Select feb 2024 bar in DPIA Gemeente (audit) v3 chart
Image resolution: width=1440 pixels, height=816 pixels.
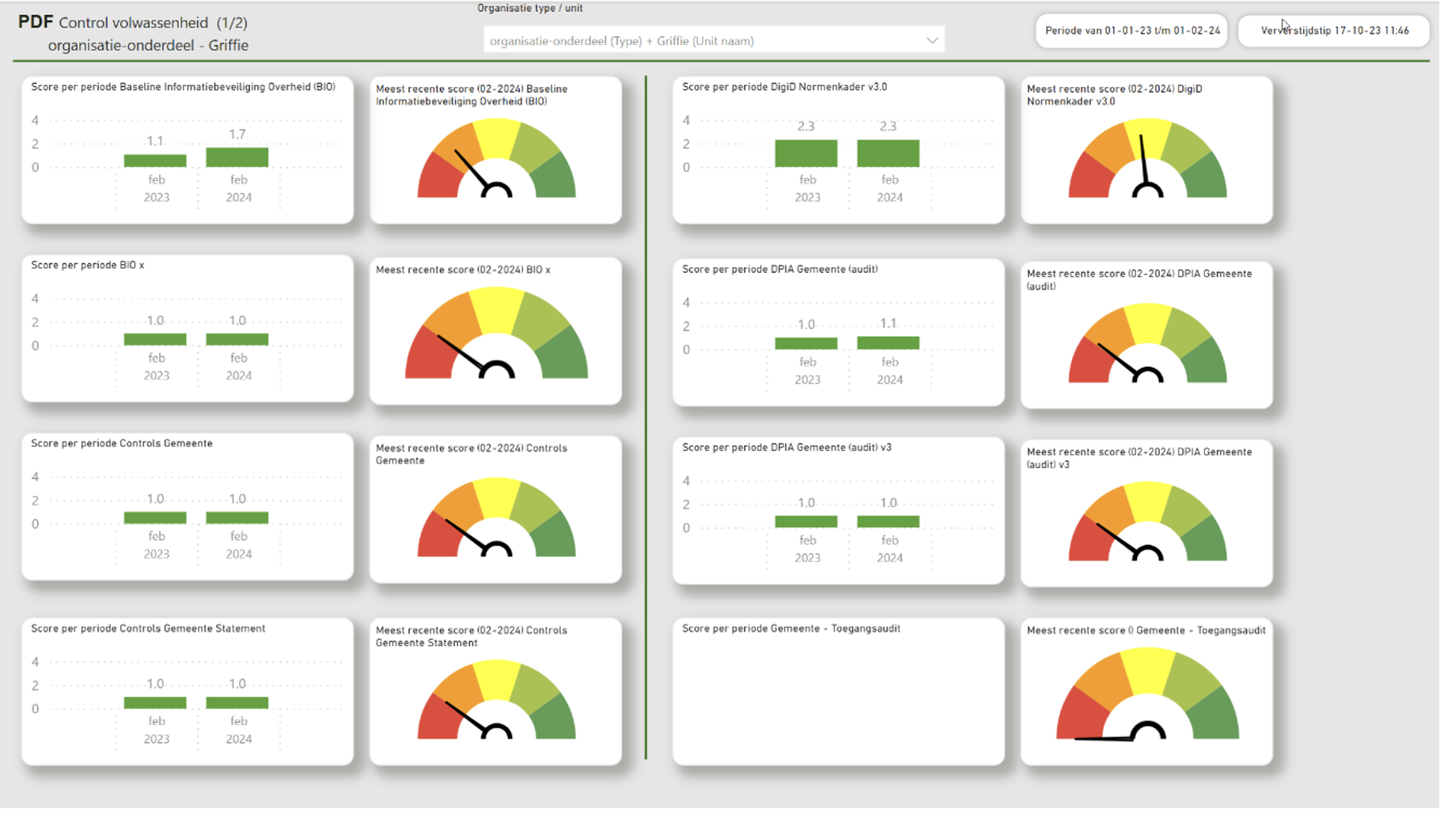889,522
